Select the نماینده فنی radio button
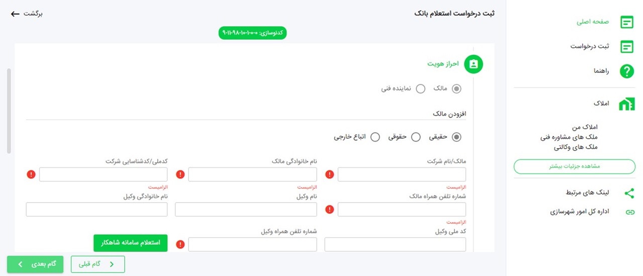Screen dimensions: 643x276 [420, 89]
